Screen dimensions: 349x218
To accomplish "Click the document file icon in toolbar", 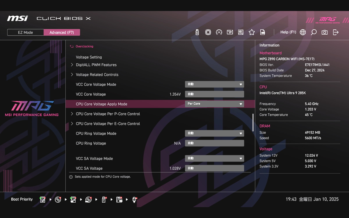I will click(262, 32).
